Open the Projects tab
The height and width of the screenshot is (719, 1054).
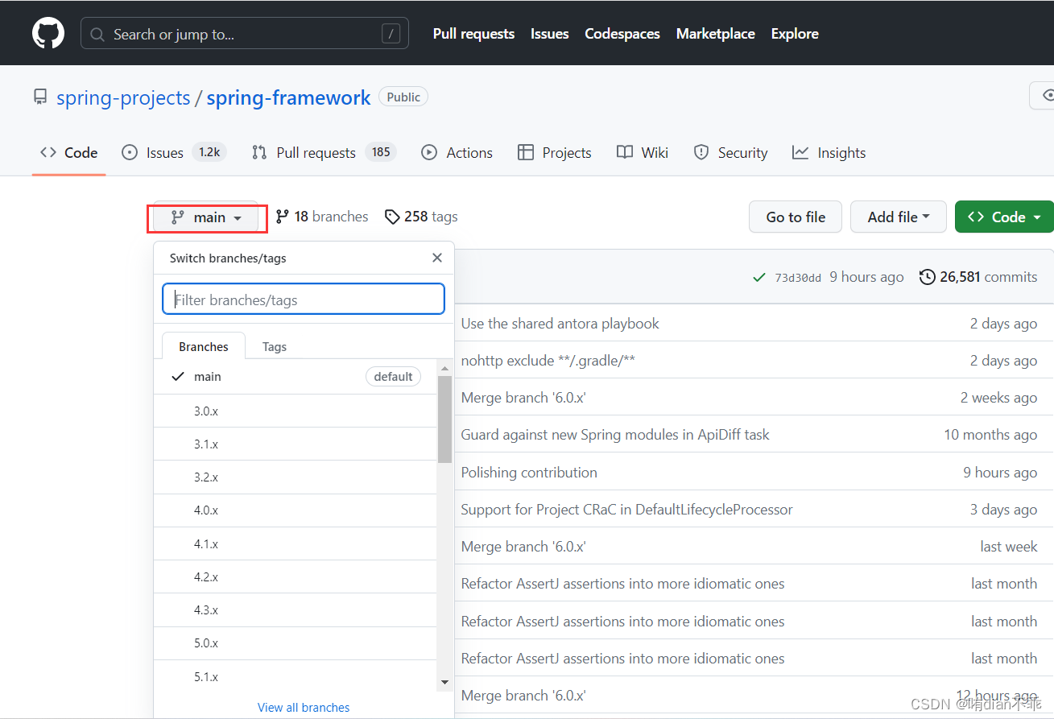(x=555, y=152)
